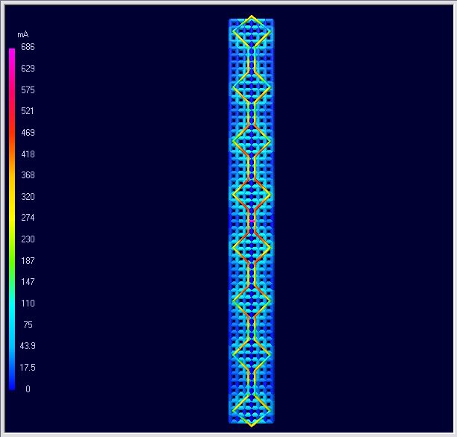
Task: Click the 368 legend value
Action: click(x=28, y=175)
